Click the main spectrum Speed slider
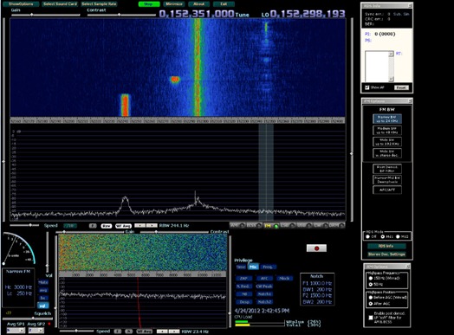Image resolution: width=454 pixels, height=335 pixels. coord(24,225)
